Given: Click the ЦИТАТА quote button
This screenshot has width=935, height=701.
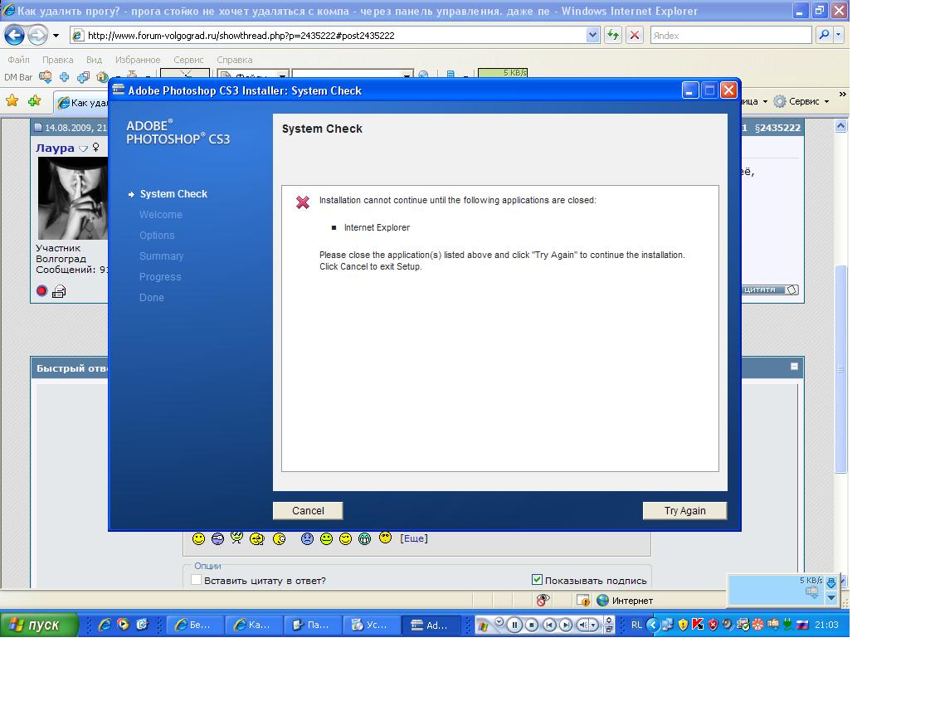Looking at the screenshot, I should pos(770,290).
